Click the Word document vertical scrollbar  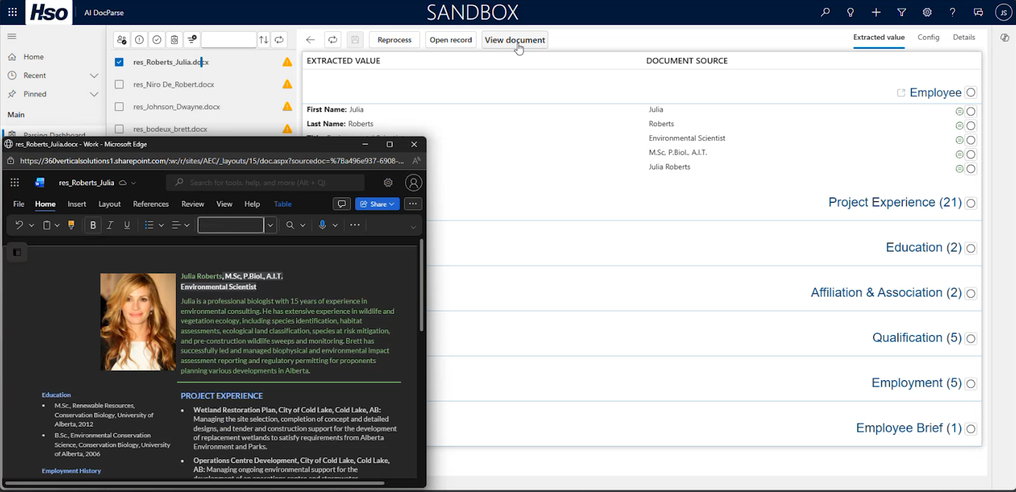pos(422,286)
